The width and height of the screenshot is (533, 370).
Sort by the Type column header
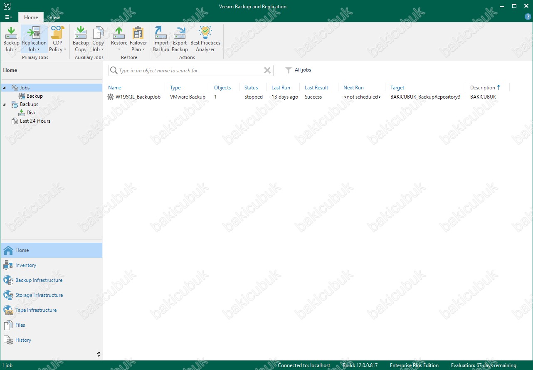click(175, 88)
